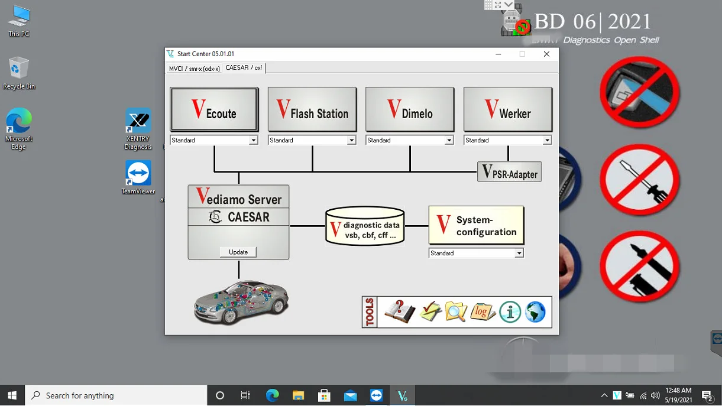This screenshot has width=722, height=406.
Task: Open Cortana circle on taskbar
Action: (x=220, y=395)
